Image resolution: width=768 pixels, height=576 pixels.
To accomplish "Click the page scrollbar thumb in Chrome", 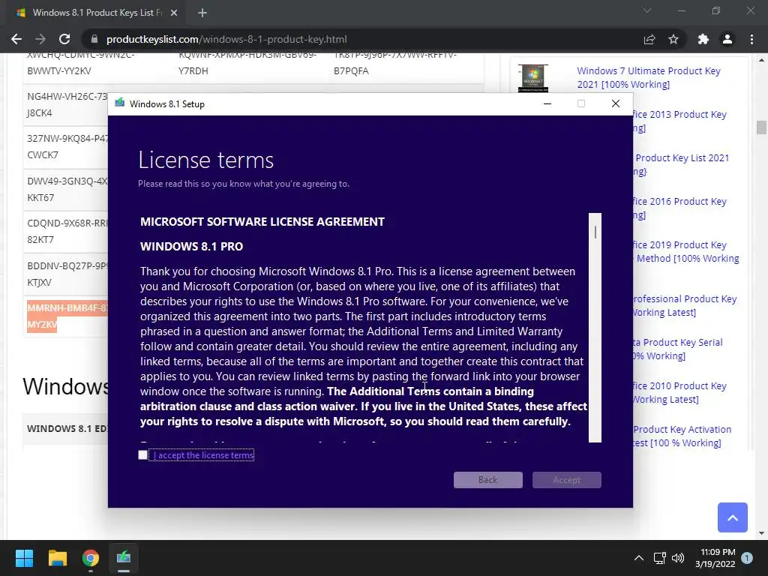I will coord(761,127).
